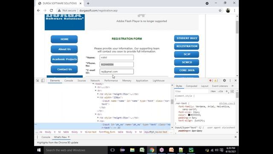
Task: Click into the Name input field
Action: pyautogui.click(x=116, y=57)
